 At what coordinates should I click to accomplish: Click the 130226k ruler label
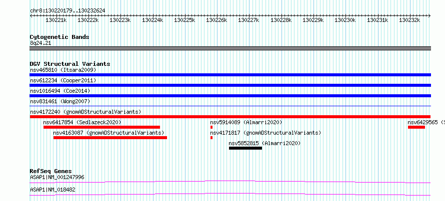point(216,20)
